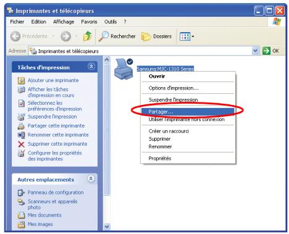
Task: Click the task pane scrollbar down arrow
Action: click(107, 227)
